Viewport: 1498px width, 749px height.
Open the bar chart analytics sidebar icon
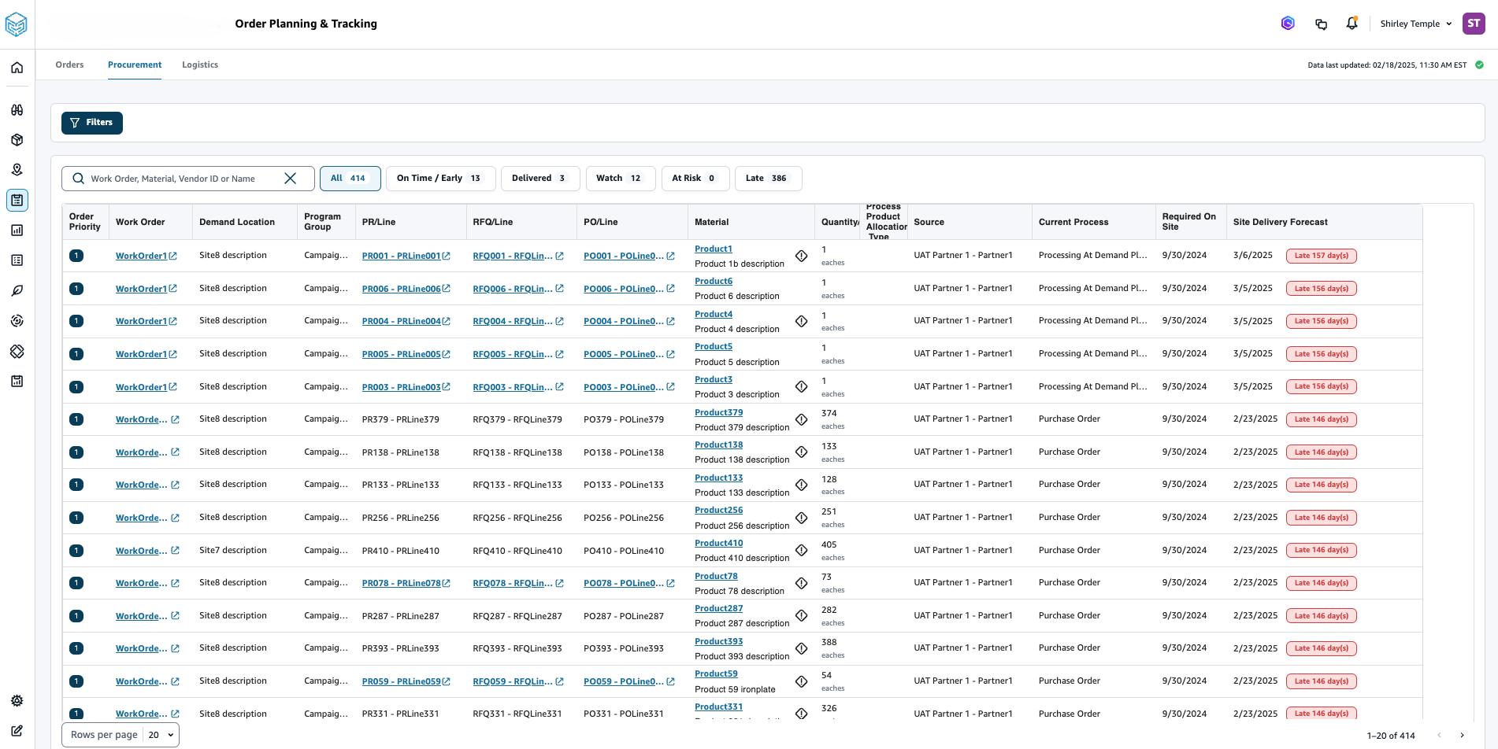17,231
